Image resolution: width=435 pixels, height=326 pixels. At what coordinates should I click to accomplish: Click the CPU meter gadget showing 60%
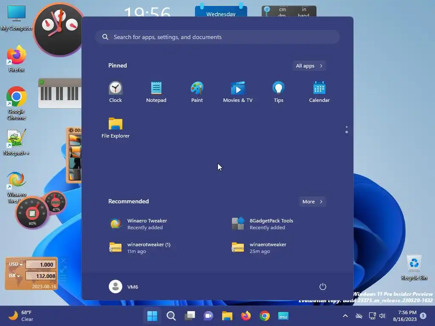pyautogui.click(x=32, y=214)
